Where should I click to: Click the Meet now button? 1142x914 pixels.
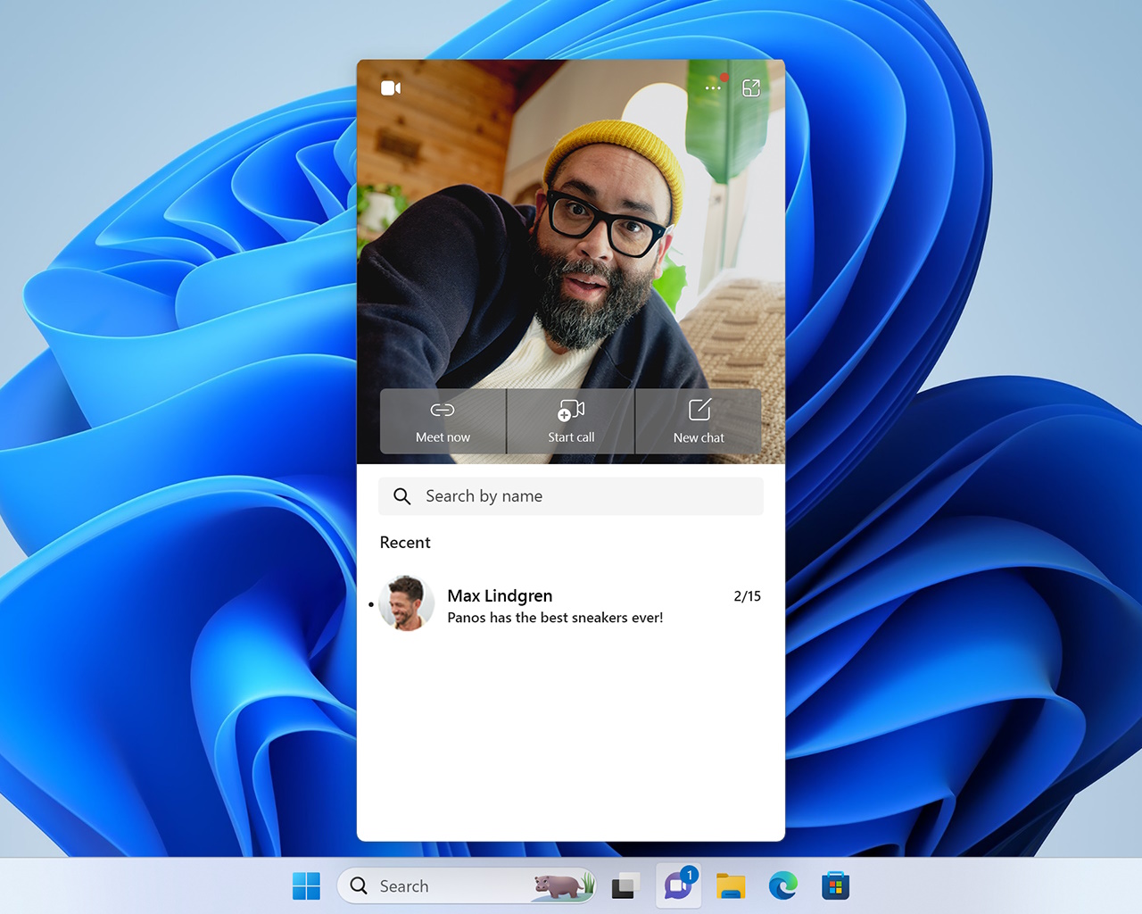click(443, 421)
